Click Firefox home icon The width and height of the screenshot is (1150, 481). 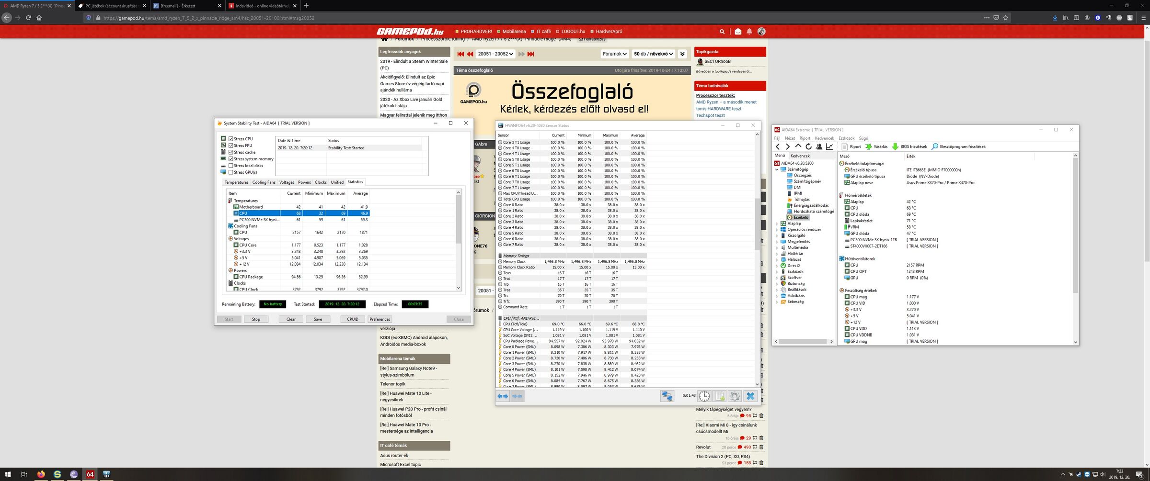point(39,18)
